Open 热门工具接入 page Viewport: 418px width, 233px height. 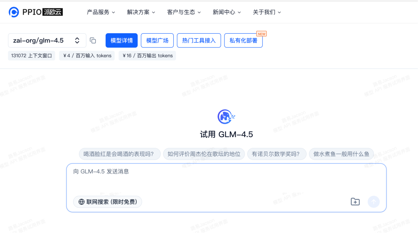point(199,40)
